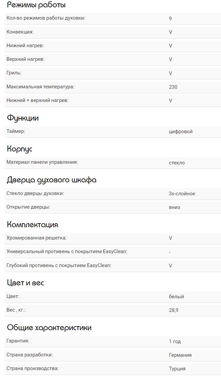Click the "Функции" section heading

[x=23, y=118]
